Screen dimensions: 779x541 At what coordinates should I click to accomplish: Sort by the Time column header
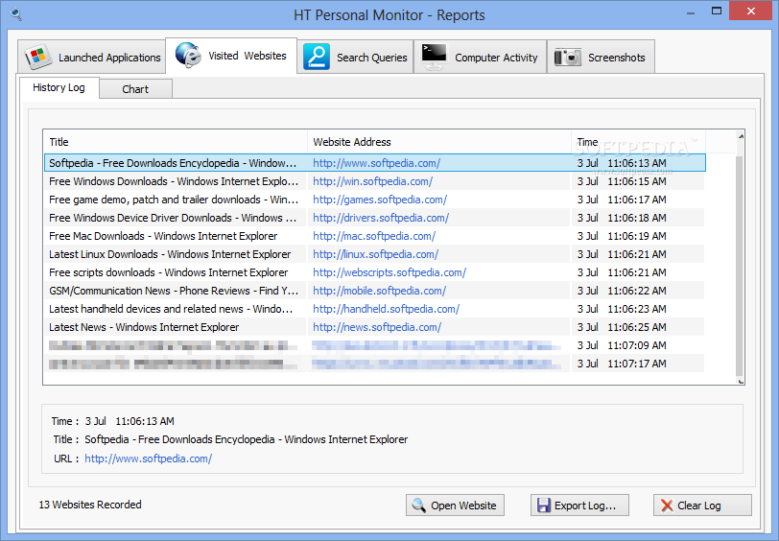[638, 142]
